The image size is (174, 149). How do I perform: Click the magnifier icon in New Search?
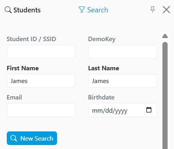tap(14, 138)
